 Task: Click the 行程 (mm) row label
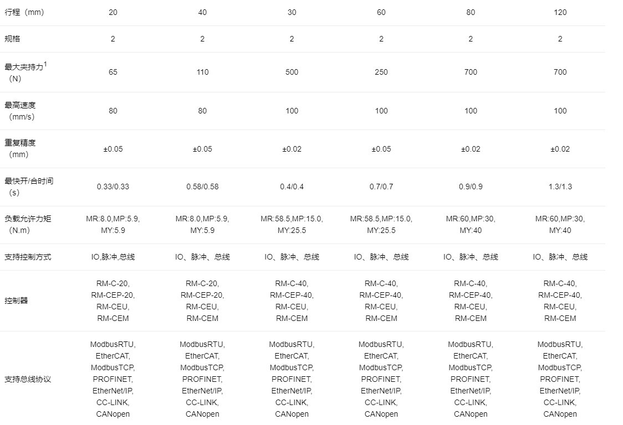click(24, 12)
